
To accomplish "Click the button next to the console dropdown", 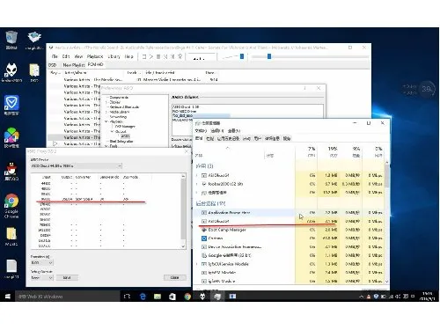I will pos(67,277).
